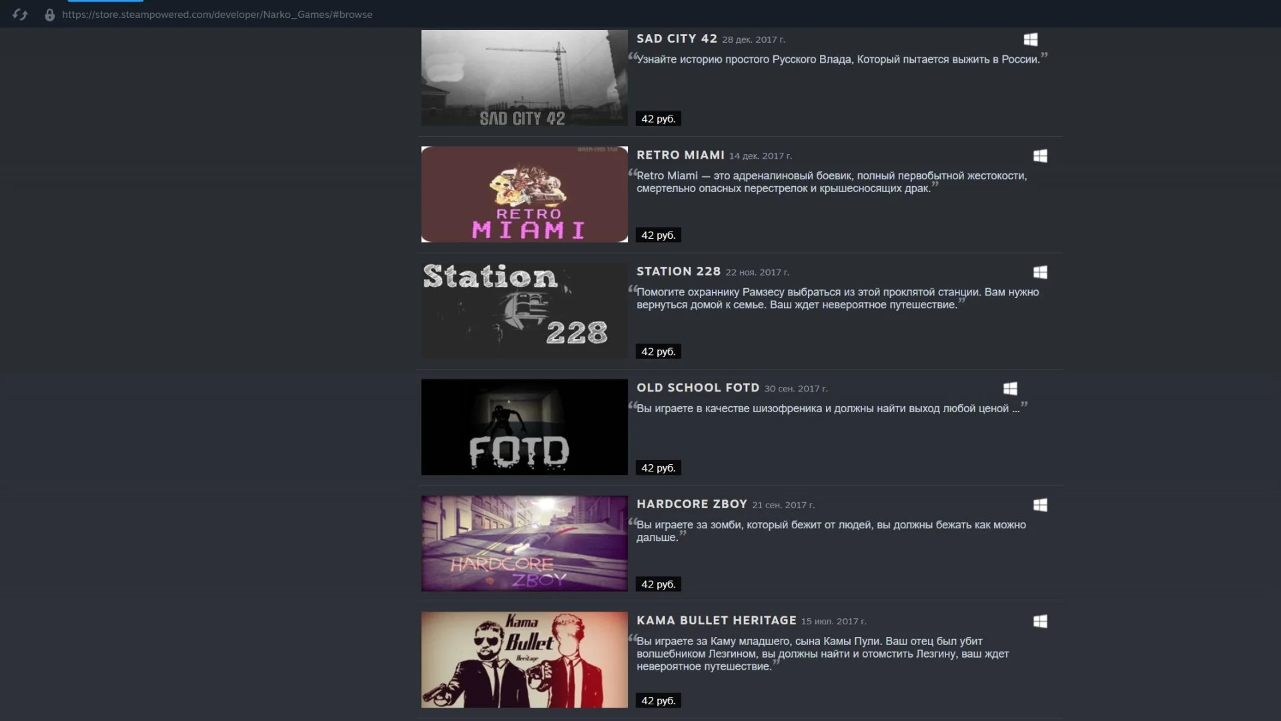Click the 42 руб. price of Retro Miami

pyautogui.click(x=658, y=235)
